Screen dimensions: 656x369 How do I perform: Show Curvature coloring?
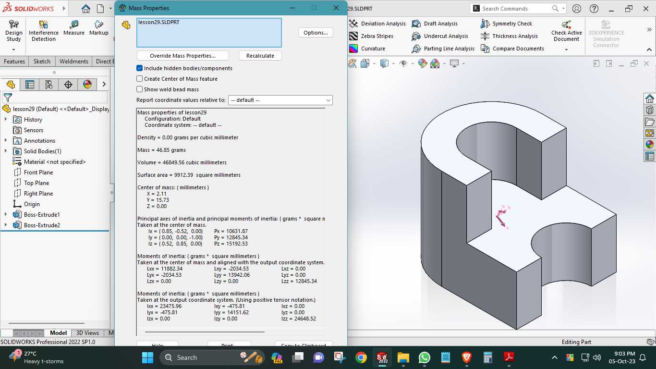[x=367, y=49]
